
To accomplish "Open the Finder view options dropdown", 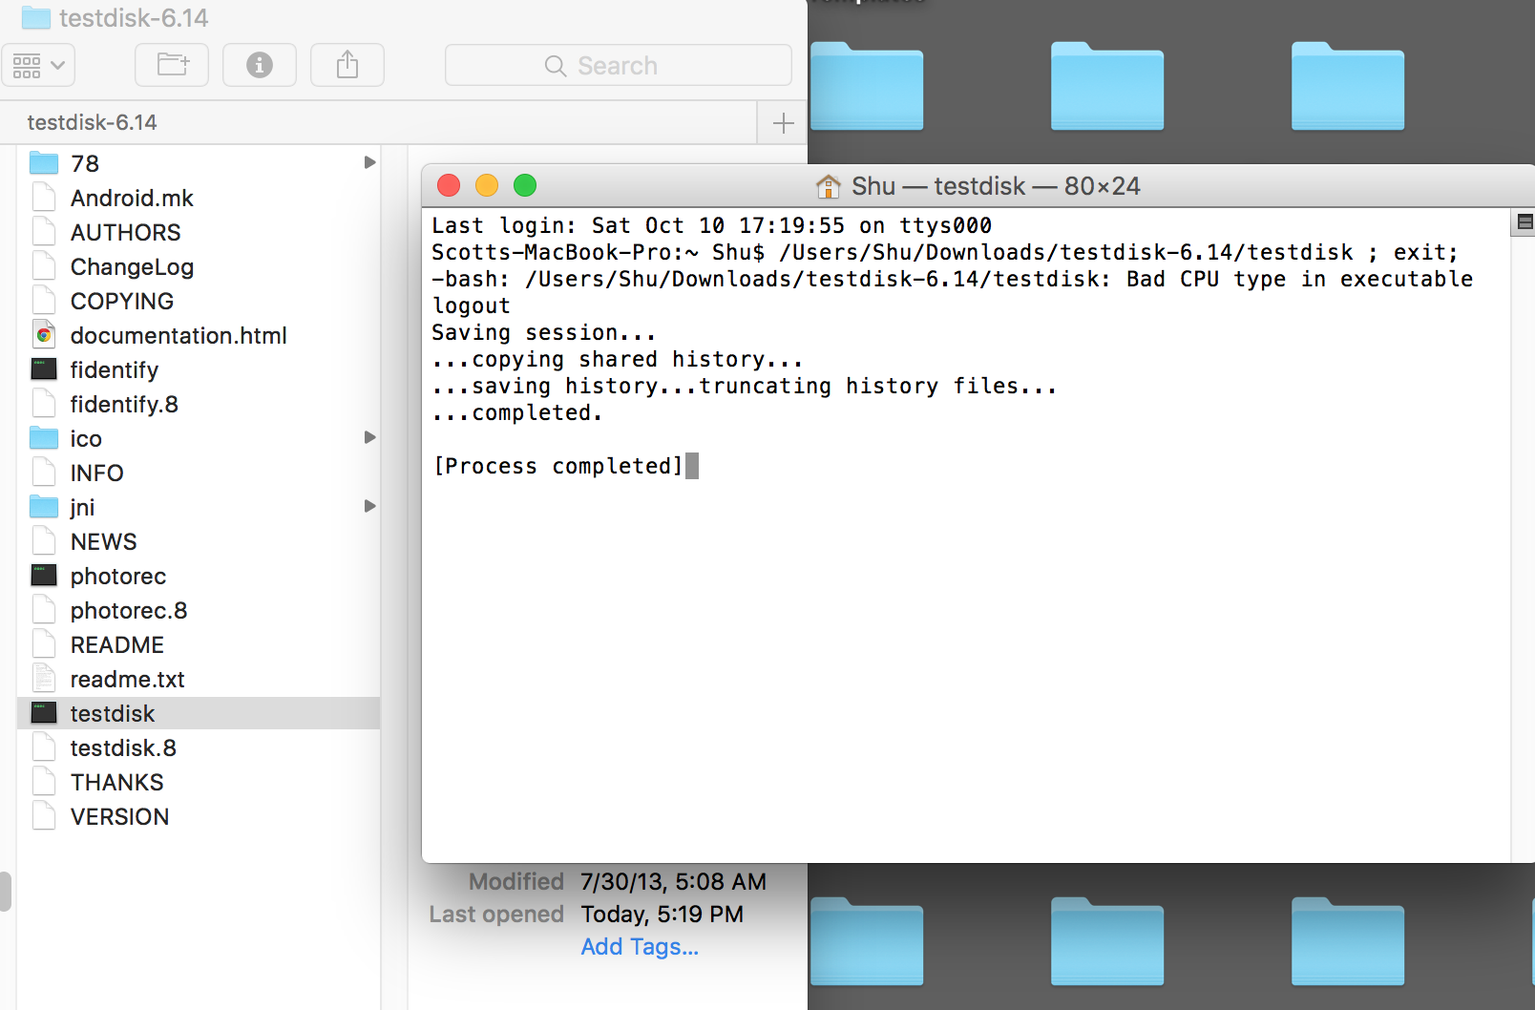I will pos(38,65).
